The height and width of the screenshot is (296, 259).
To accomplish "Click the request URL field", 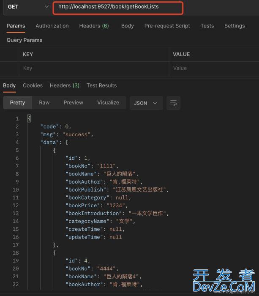I will 118,8.
